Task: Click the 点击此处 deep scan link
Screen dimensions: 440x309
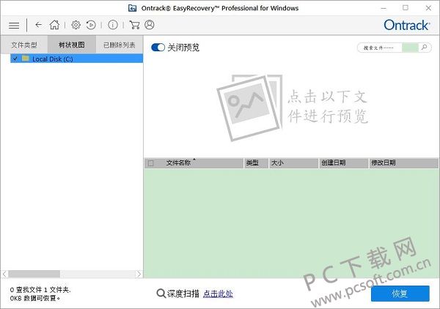Action: tap(218, 294)
